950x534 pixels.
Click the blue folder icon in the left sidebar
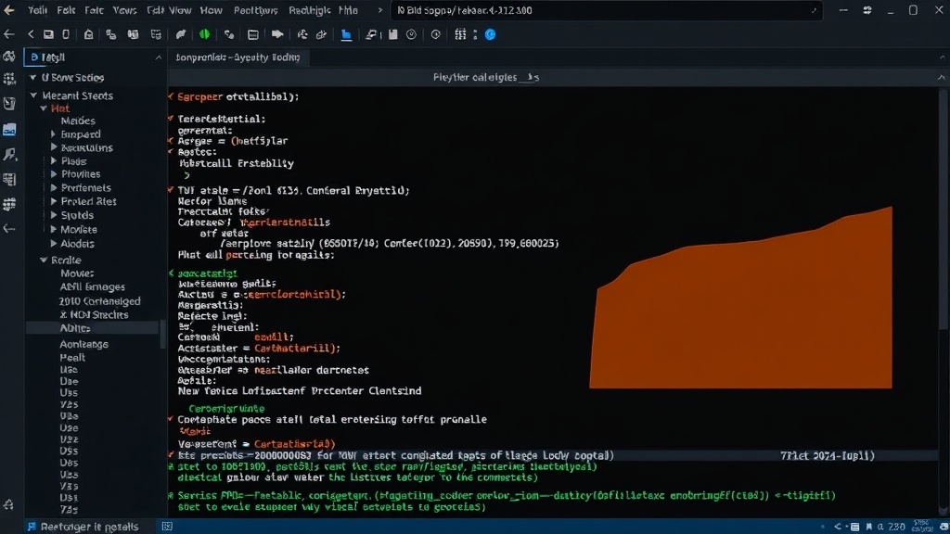pyautogui.click(x=9, y=129)
